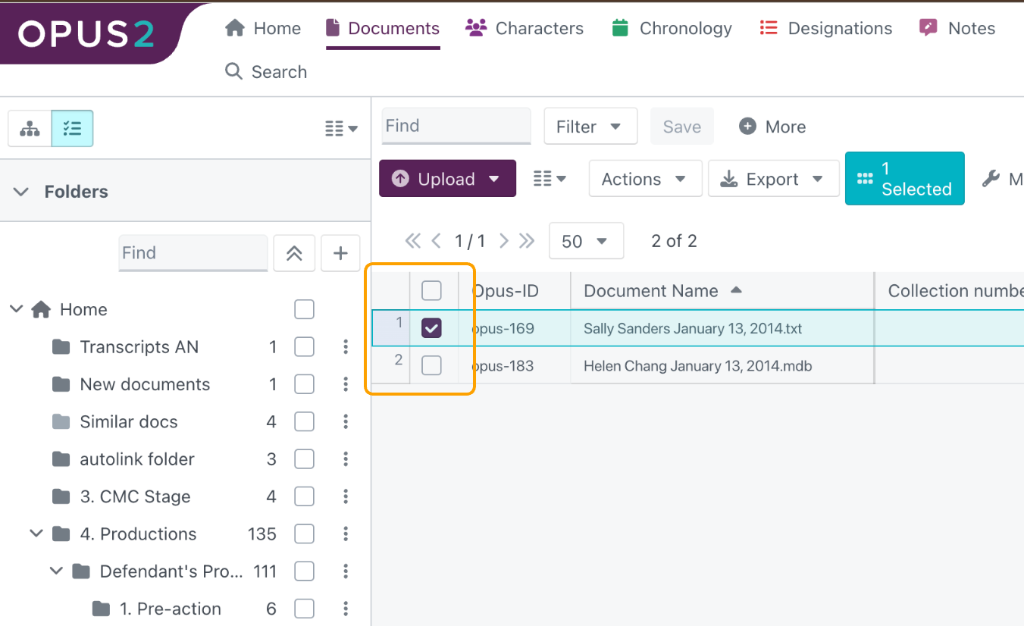Open the New documents options menu
1024x626 pixels.
[346, 384]
